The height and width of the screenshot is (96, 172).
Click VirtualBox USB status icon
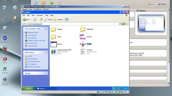click(103, 92)
